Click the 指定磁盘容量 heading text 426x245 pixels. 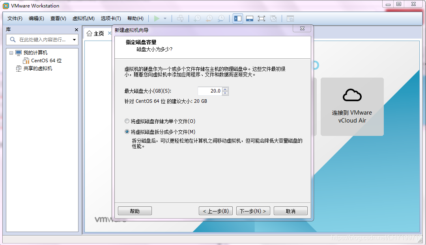click(141, 42)
